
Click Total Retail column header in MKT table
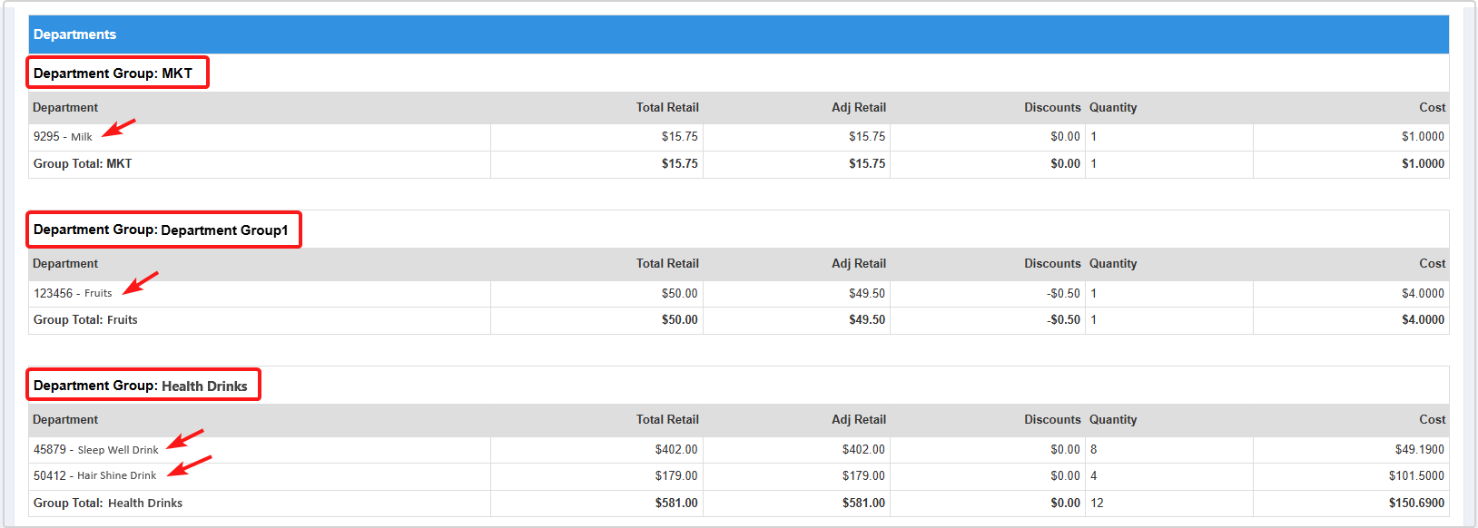pos(667,108)
